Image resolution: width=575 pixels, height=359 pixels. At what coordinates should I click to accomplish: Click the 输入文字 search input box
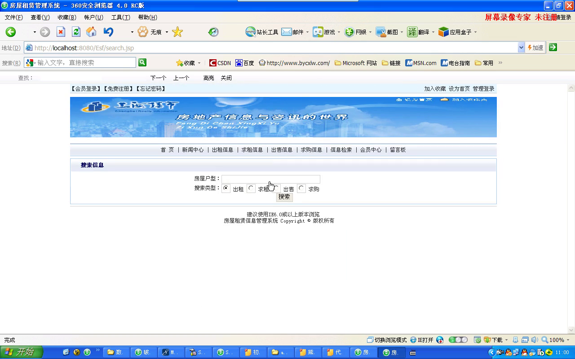pos(85,62)
